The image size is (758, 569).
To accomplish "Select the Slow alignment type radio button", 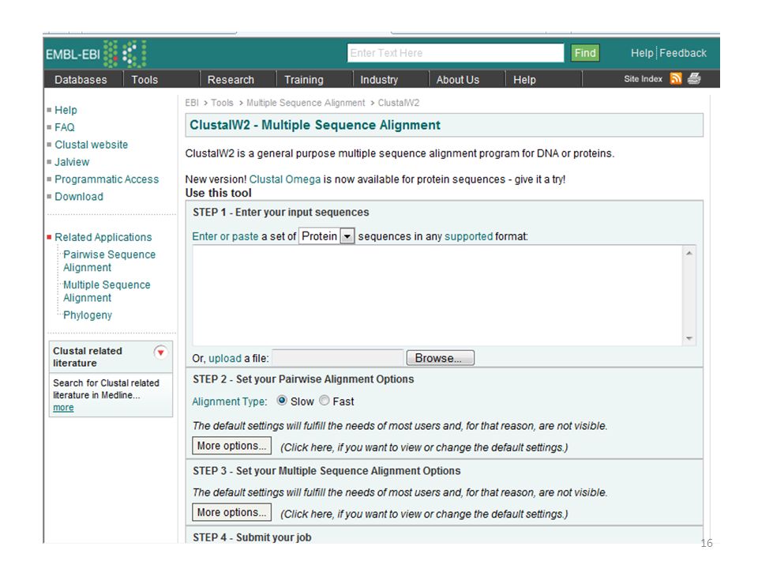I will tap(281, 401).
